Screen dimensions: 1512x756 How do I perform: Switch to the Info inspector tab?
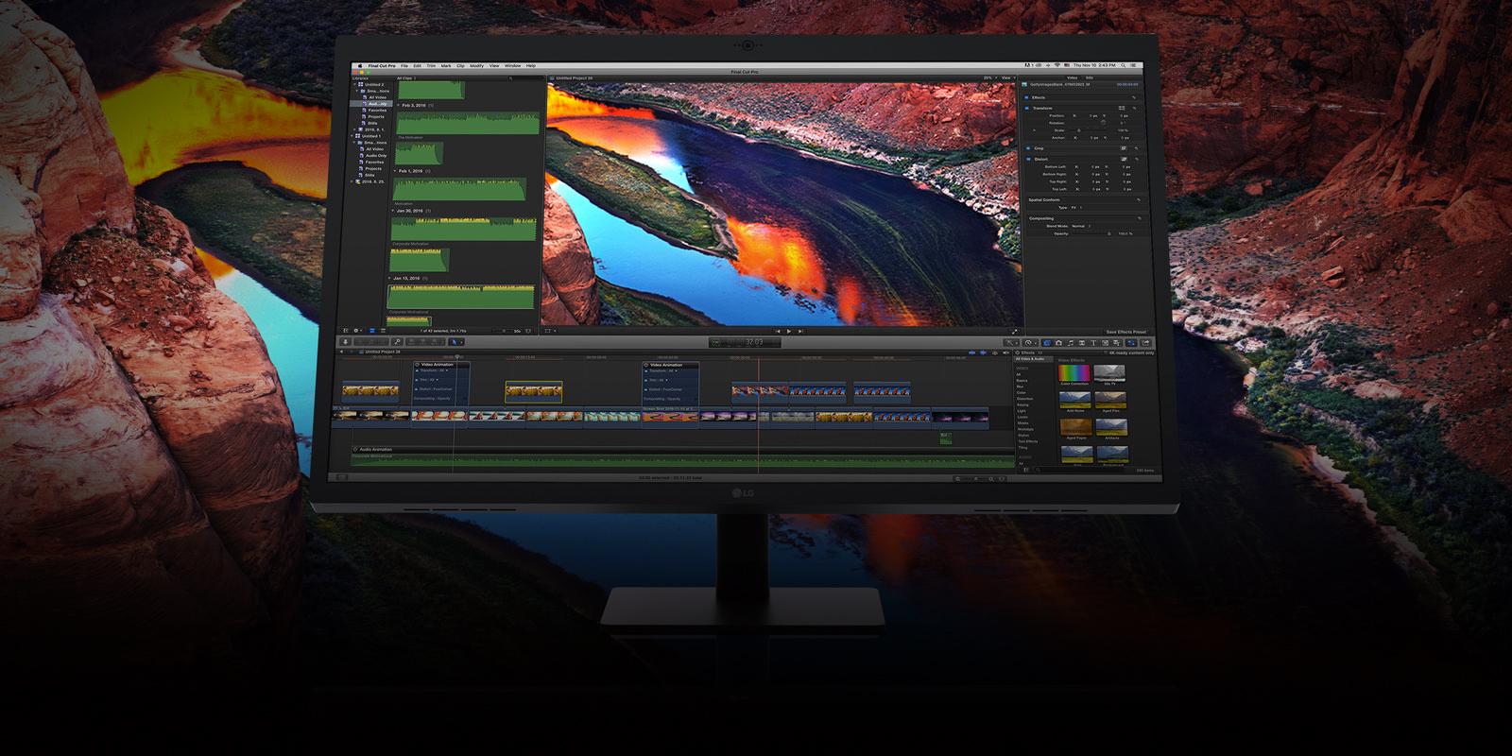[x=1089, y=77]
